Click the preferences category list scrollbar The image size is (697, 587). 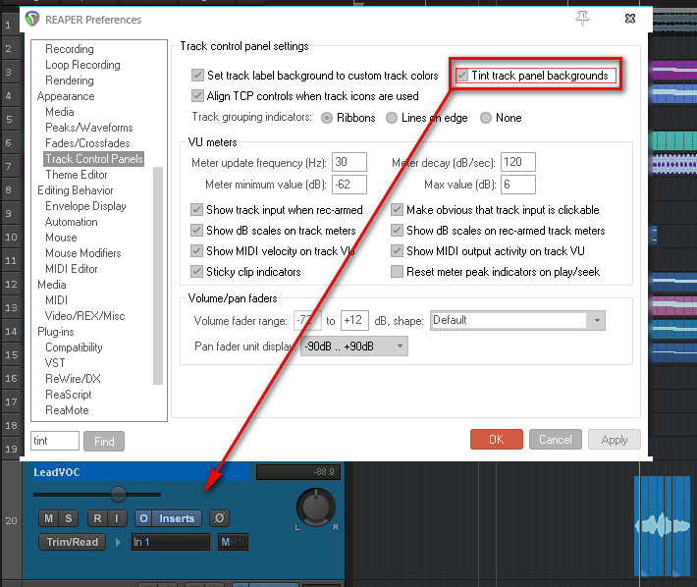coord(158,276)
